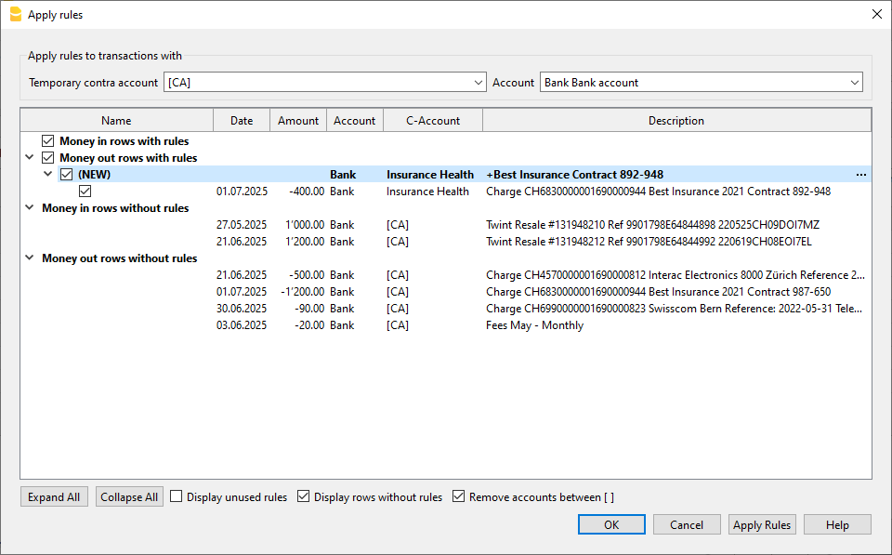Uncheck the (NEW) rule checkbox
Viewport: 892px width, 555px height.
pos(67,175)
